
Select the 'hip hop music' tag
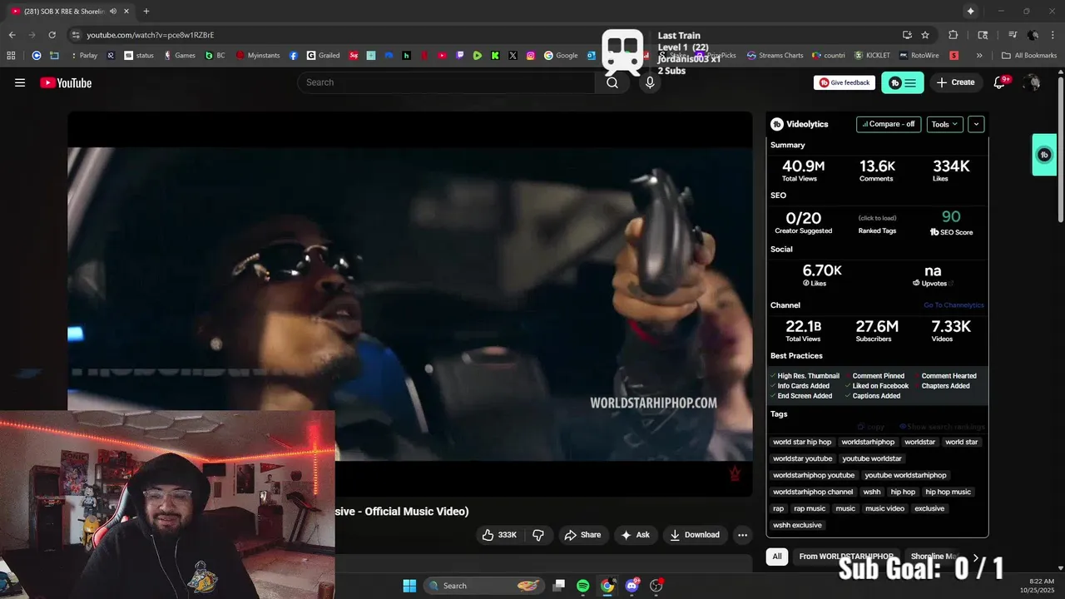click(948, 492)
